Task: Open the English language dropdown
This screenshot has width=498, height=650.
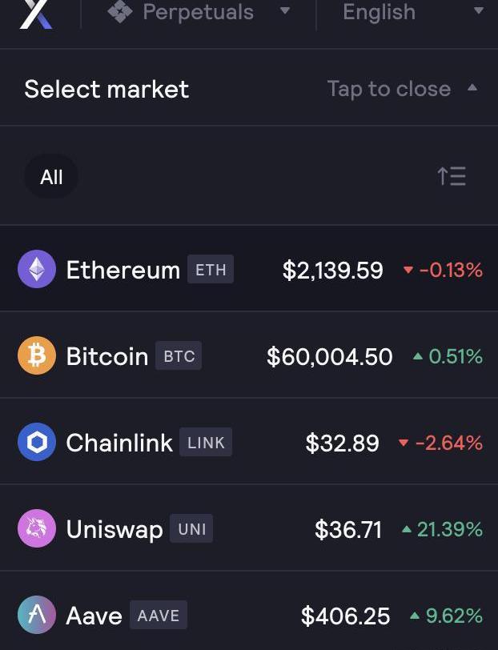Action: [412, 12]
